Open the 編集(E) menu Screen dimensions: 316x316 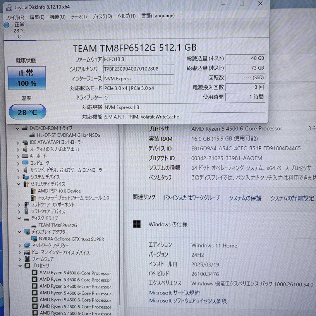[37, 17]
